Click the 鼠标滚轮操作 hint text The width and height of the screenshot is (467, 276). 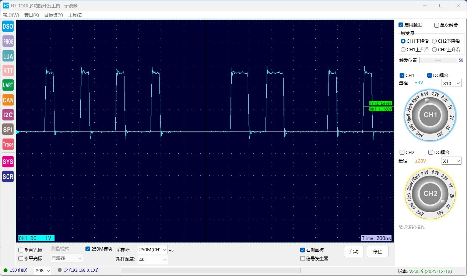tap(412, 227)
